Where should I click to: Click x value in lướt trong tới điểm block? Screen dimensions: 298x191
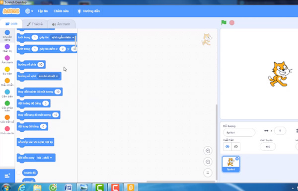[x=63, y=49]
